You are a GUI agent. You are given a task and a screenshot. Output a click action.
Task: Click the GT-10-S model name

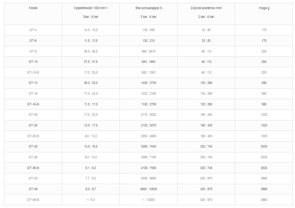[x=33, y=72]
